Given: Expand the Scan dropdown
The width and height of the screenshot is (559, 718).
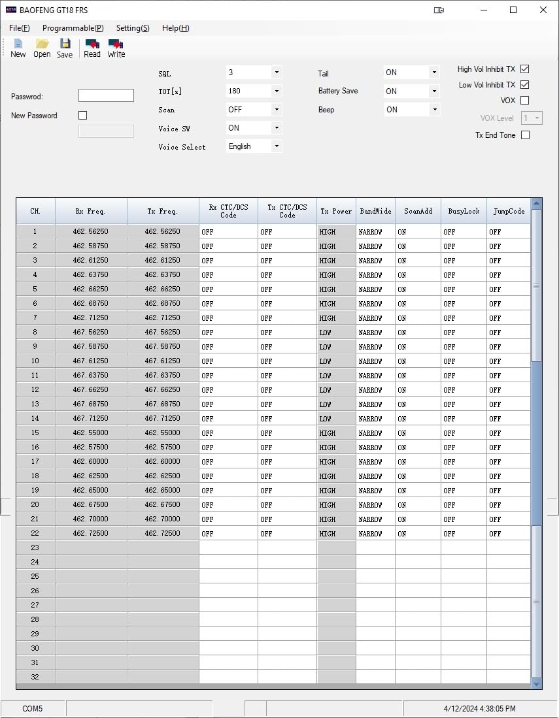Looking at the screenshot, I should point(277,110).
